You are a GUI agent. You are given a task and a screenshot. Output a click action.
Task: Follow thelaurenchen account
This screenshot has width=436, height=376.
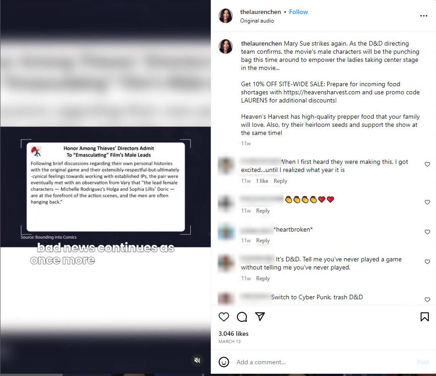click(298, 12)
